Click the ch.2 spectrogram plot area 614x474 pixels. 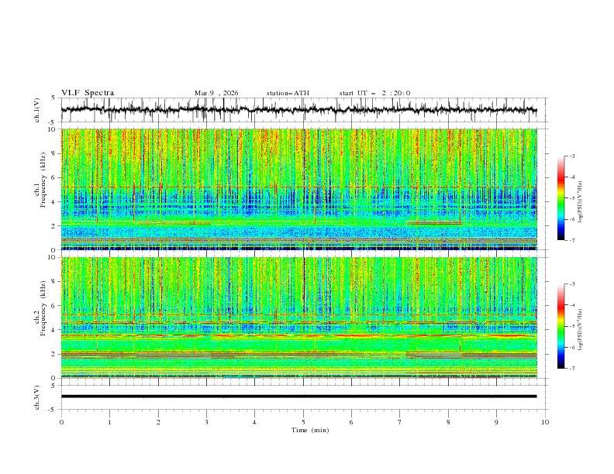pyautogui.click(x=298, y=318)
